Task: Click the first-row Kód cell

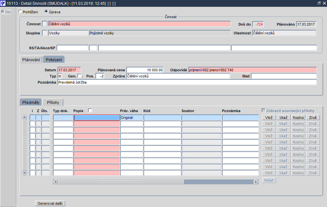Action: (x=162, y=118)
